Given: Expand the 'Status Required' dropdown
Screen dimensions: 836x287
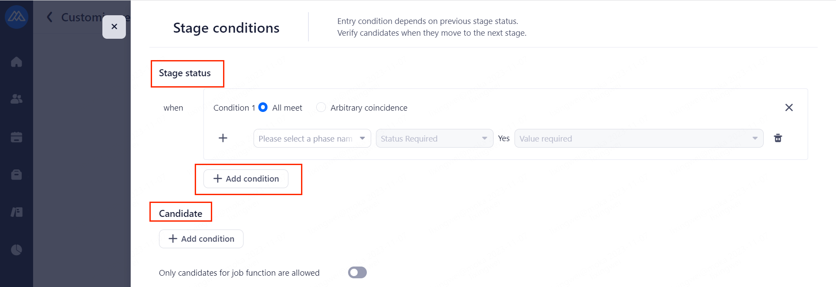Looking at the screenshot, I should [x=434, y=138].
